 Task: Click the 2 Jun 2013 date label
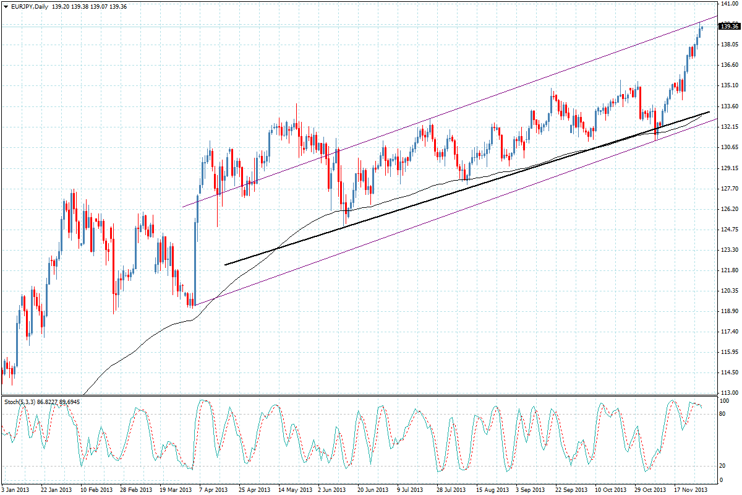(x=333, y=489)
